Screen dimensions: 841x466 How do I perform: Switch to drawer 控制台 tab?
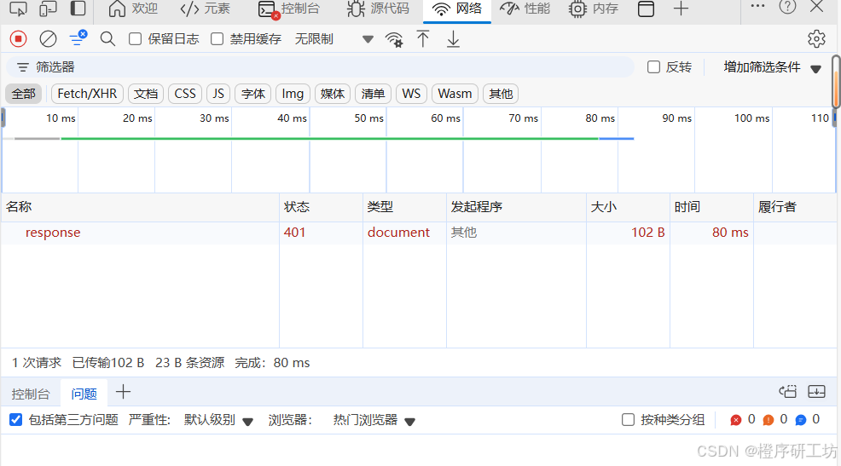pos(31,394)
